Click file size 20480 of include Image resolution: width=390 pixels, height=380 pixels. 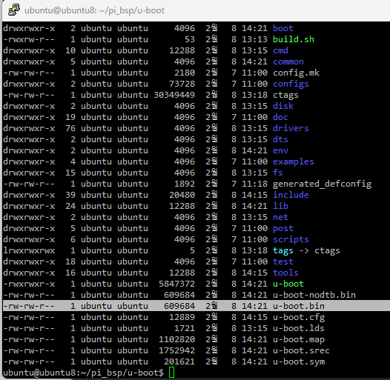pos(182,195)
